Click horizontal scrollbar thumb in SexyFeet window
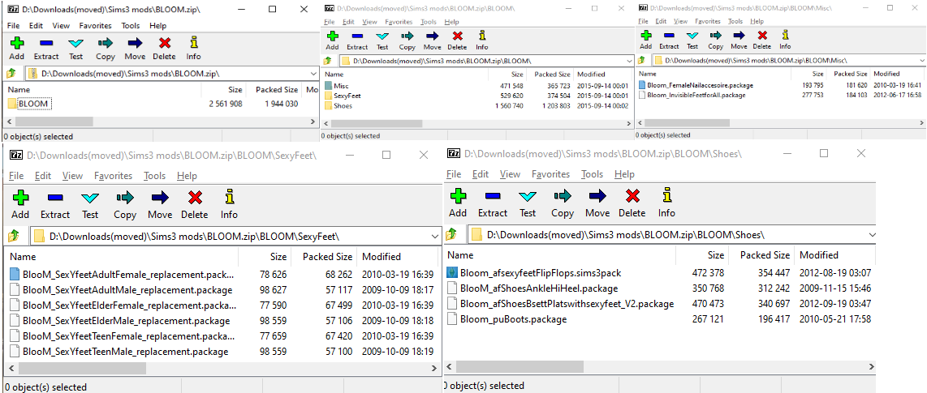Image resolution: width=927 pixels, height=393 pixels. click(82, 368)
